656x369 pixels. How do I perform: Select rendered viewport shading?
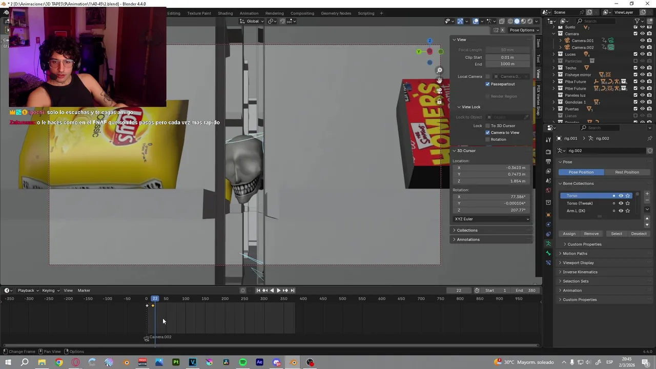click(530, 21)
